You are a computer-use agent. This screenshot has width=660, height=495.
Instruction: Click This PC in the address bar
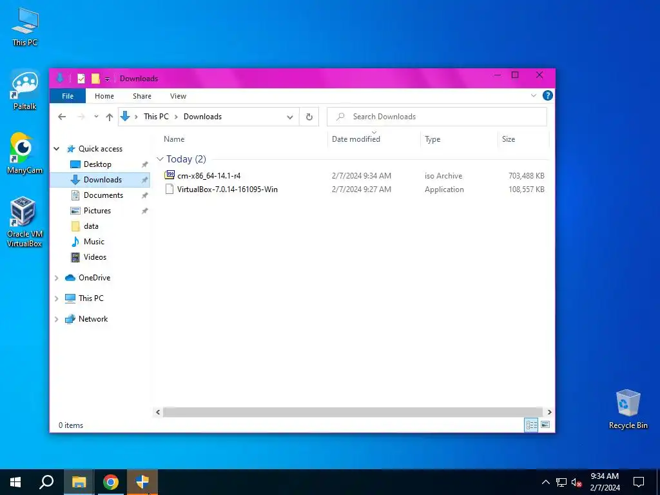[156, 117]
